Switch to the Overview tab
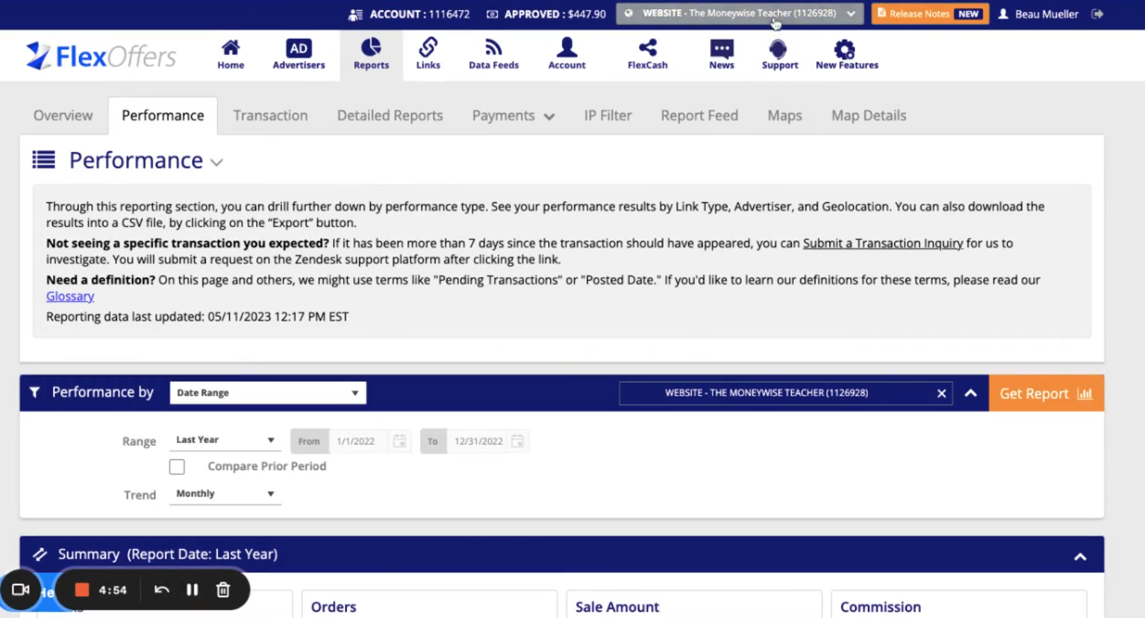The image size is (1145, 618). pos(63,116)
